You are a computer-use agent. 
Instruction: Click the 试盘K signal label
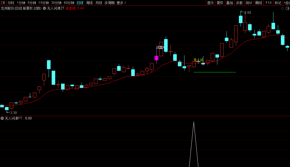point(160,48)
